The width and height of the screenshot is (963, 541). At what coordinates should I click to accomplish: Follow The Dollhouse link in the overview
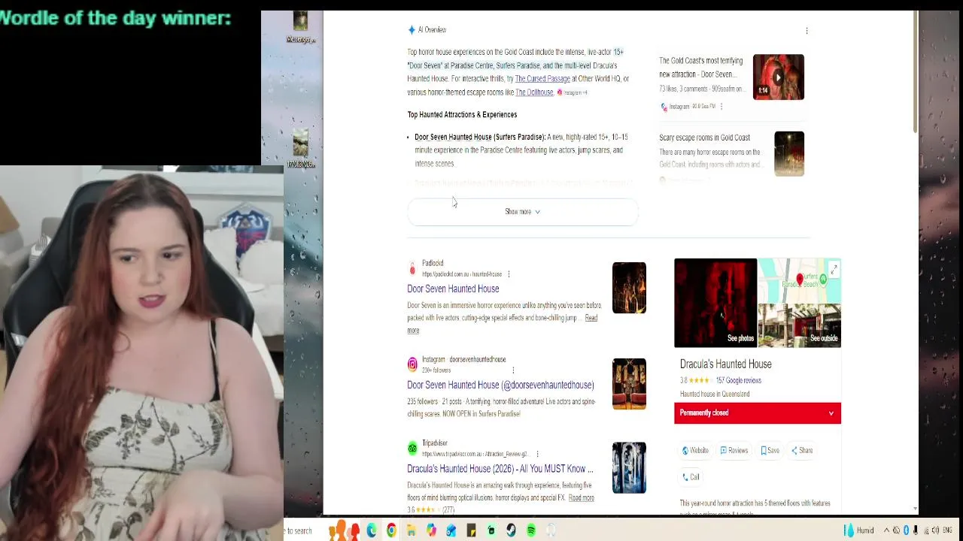pyautogui.click(x=534, y=92)
